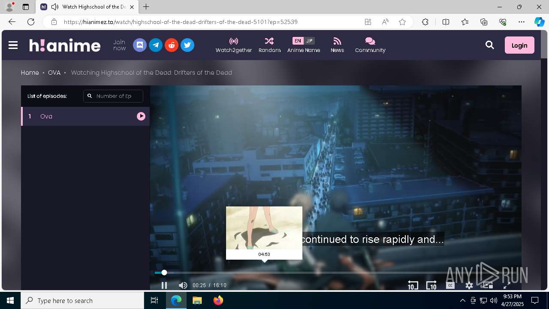The width and height of the screenshot is (549, 309).
Task: Pick a Random anime
Action: pyautogui.click(x=269, y=45)
